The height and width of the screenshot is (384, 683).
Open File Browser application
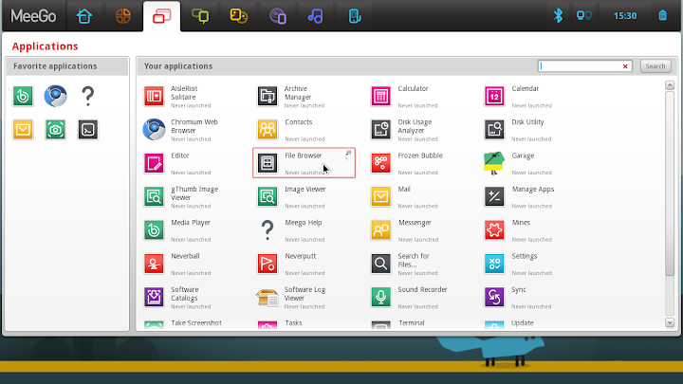click(x=305, y=163)
